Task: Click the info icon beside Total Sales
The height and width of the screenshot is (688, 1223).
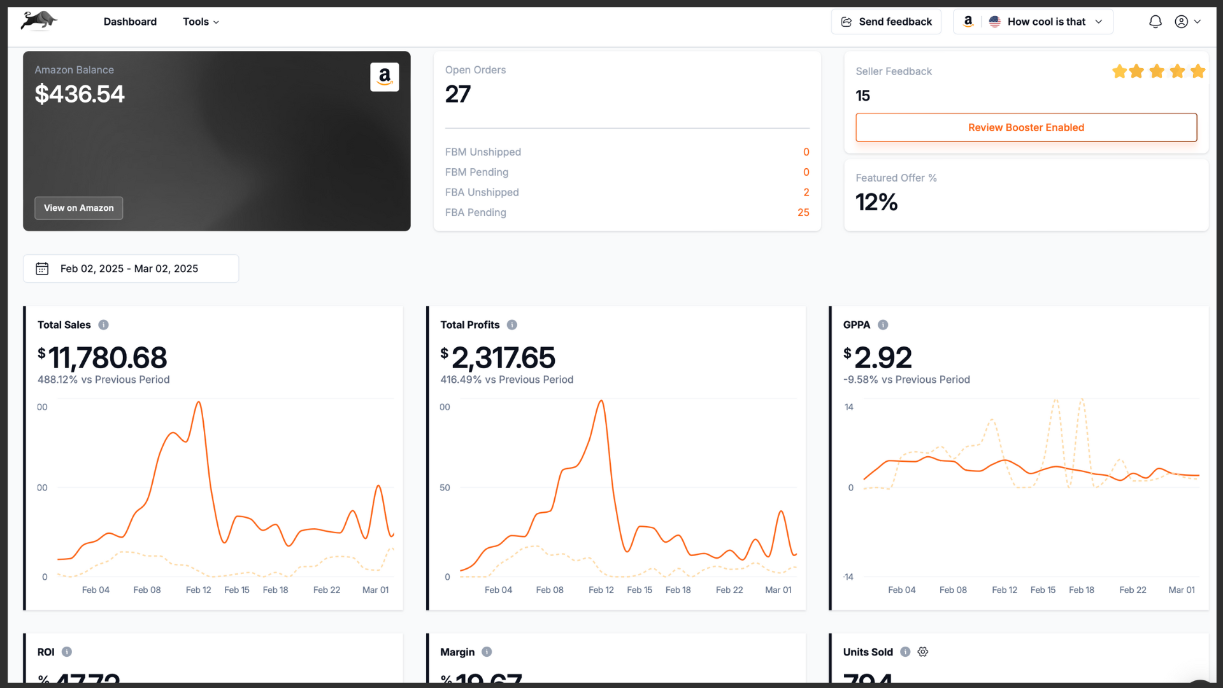Action: coord(104,325)
